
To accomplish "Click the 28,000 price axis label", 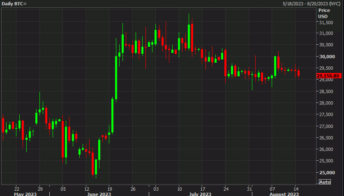I will pyautogui.click(x=326, y=103).
